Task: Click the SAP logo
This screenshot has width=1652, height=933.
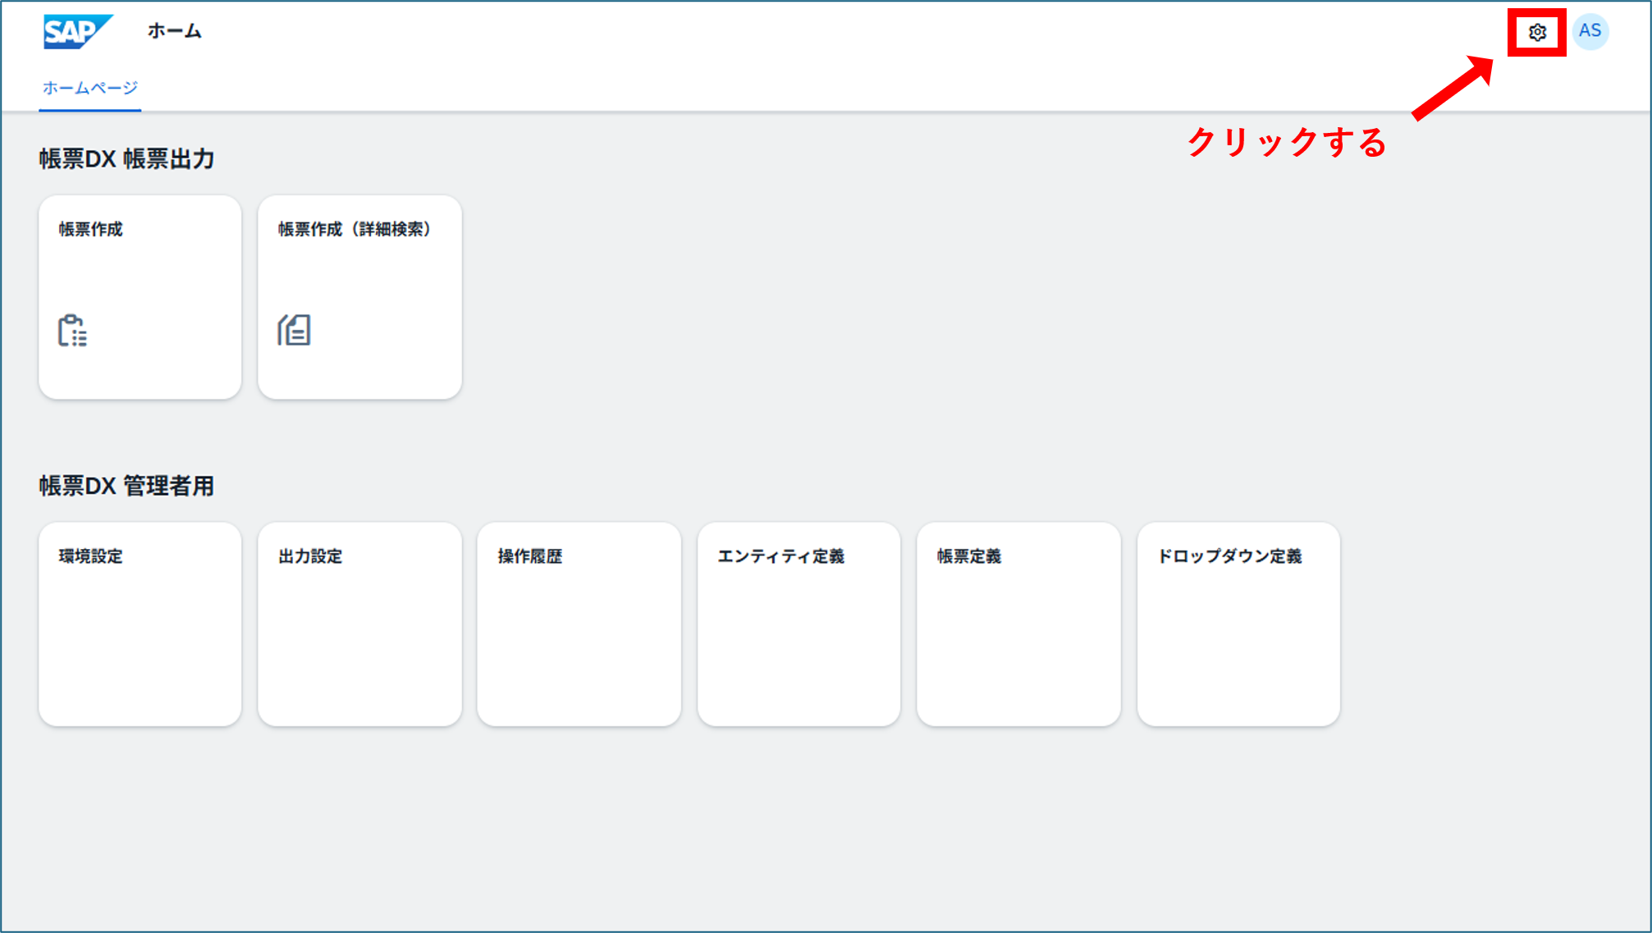Action: (78, 32)
